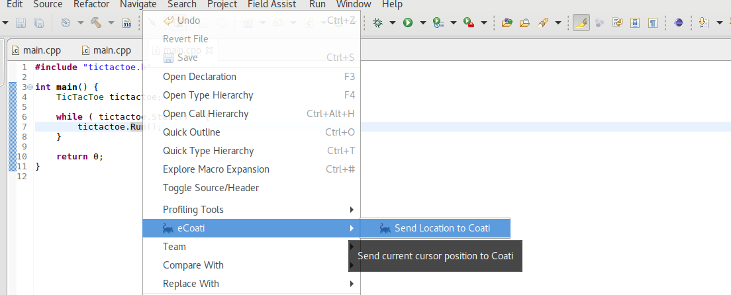The height and width of the screenshot is (295, 731).
Task: Open the Window menu
Action: tap(354, 5)
